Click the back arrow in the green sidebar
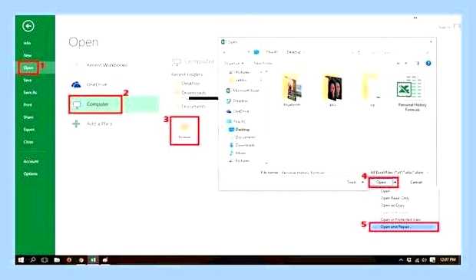 28,26
